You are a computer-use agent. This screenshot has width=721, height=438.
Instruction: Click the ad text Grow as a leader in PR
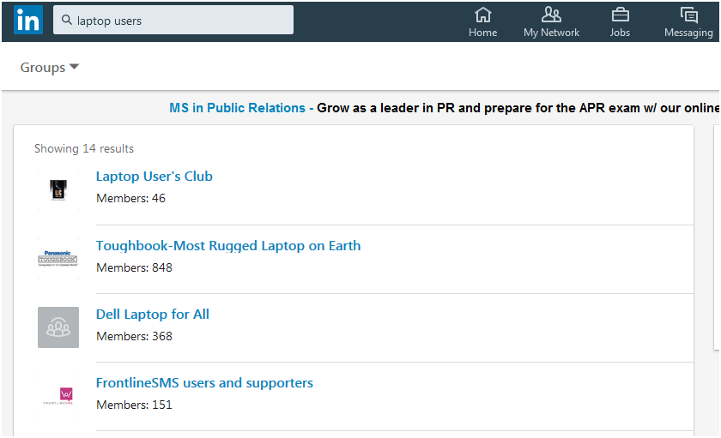385,108
